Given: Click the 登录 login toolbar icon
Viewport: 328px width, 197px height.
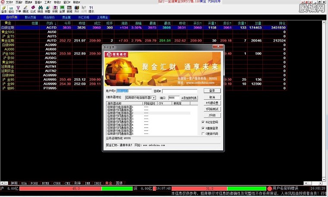Looking at the screenshot, I should pos(4,9).
